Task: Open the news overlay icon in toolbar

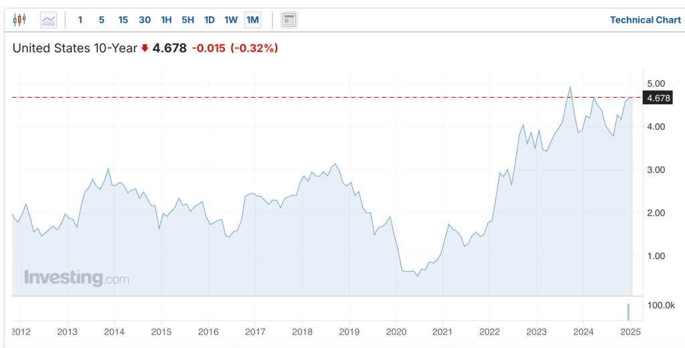Action: [x=289, y=20]
